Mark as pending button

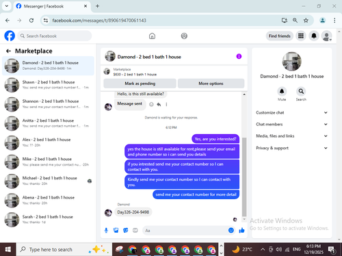click(x=140, y=84)
